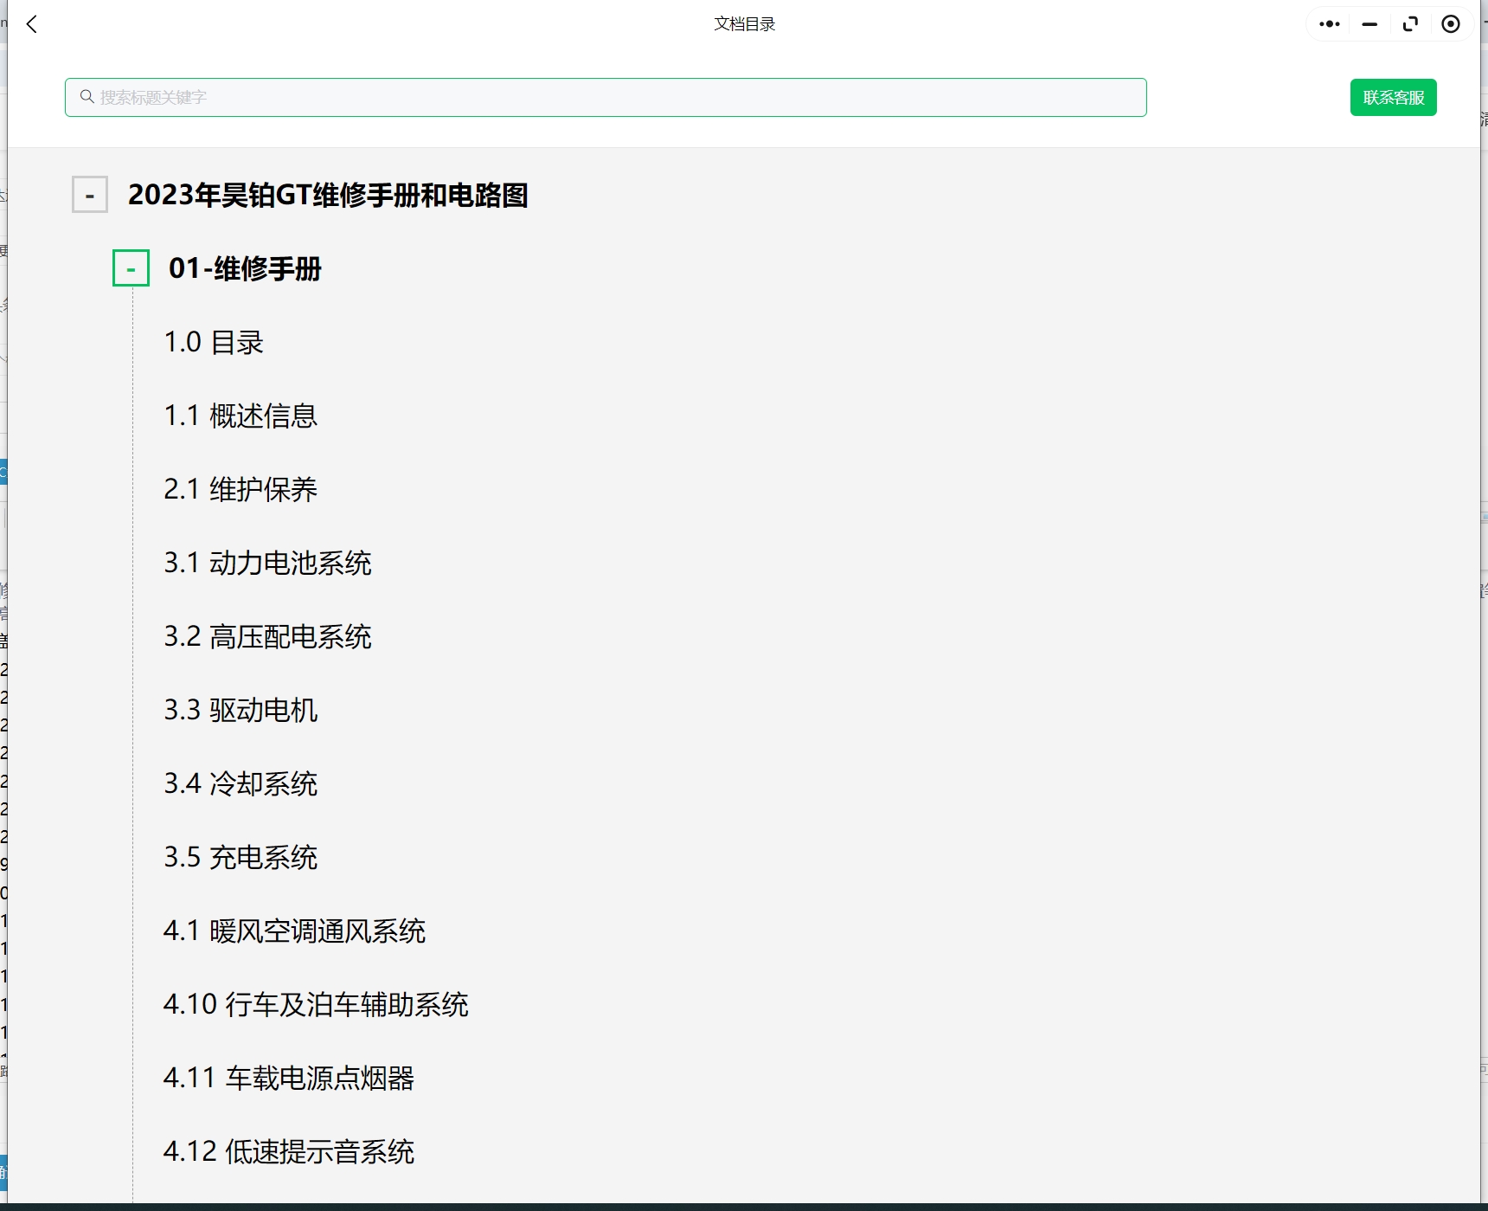
Task: Minimize the 文档目录 window
Action: 1369,24
